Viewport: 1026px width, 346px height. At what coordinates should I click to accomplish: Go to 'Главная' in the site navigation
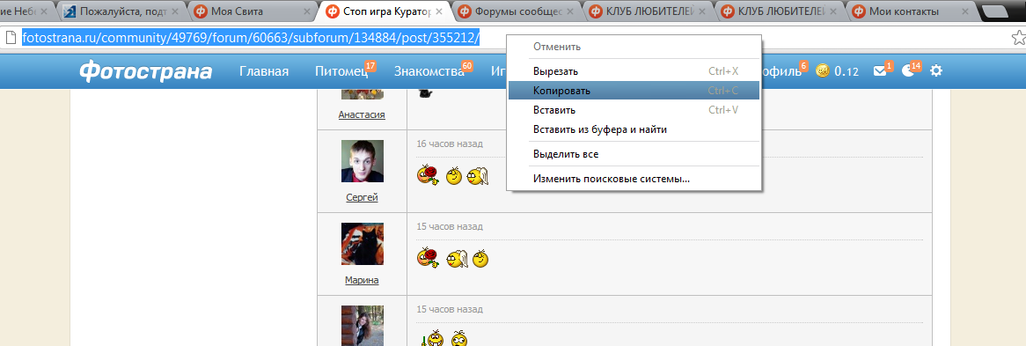click(x=264, y=71)
